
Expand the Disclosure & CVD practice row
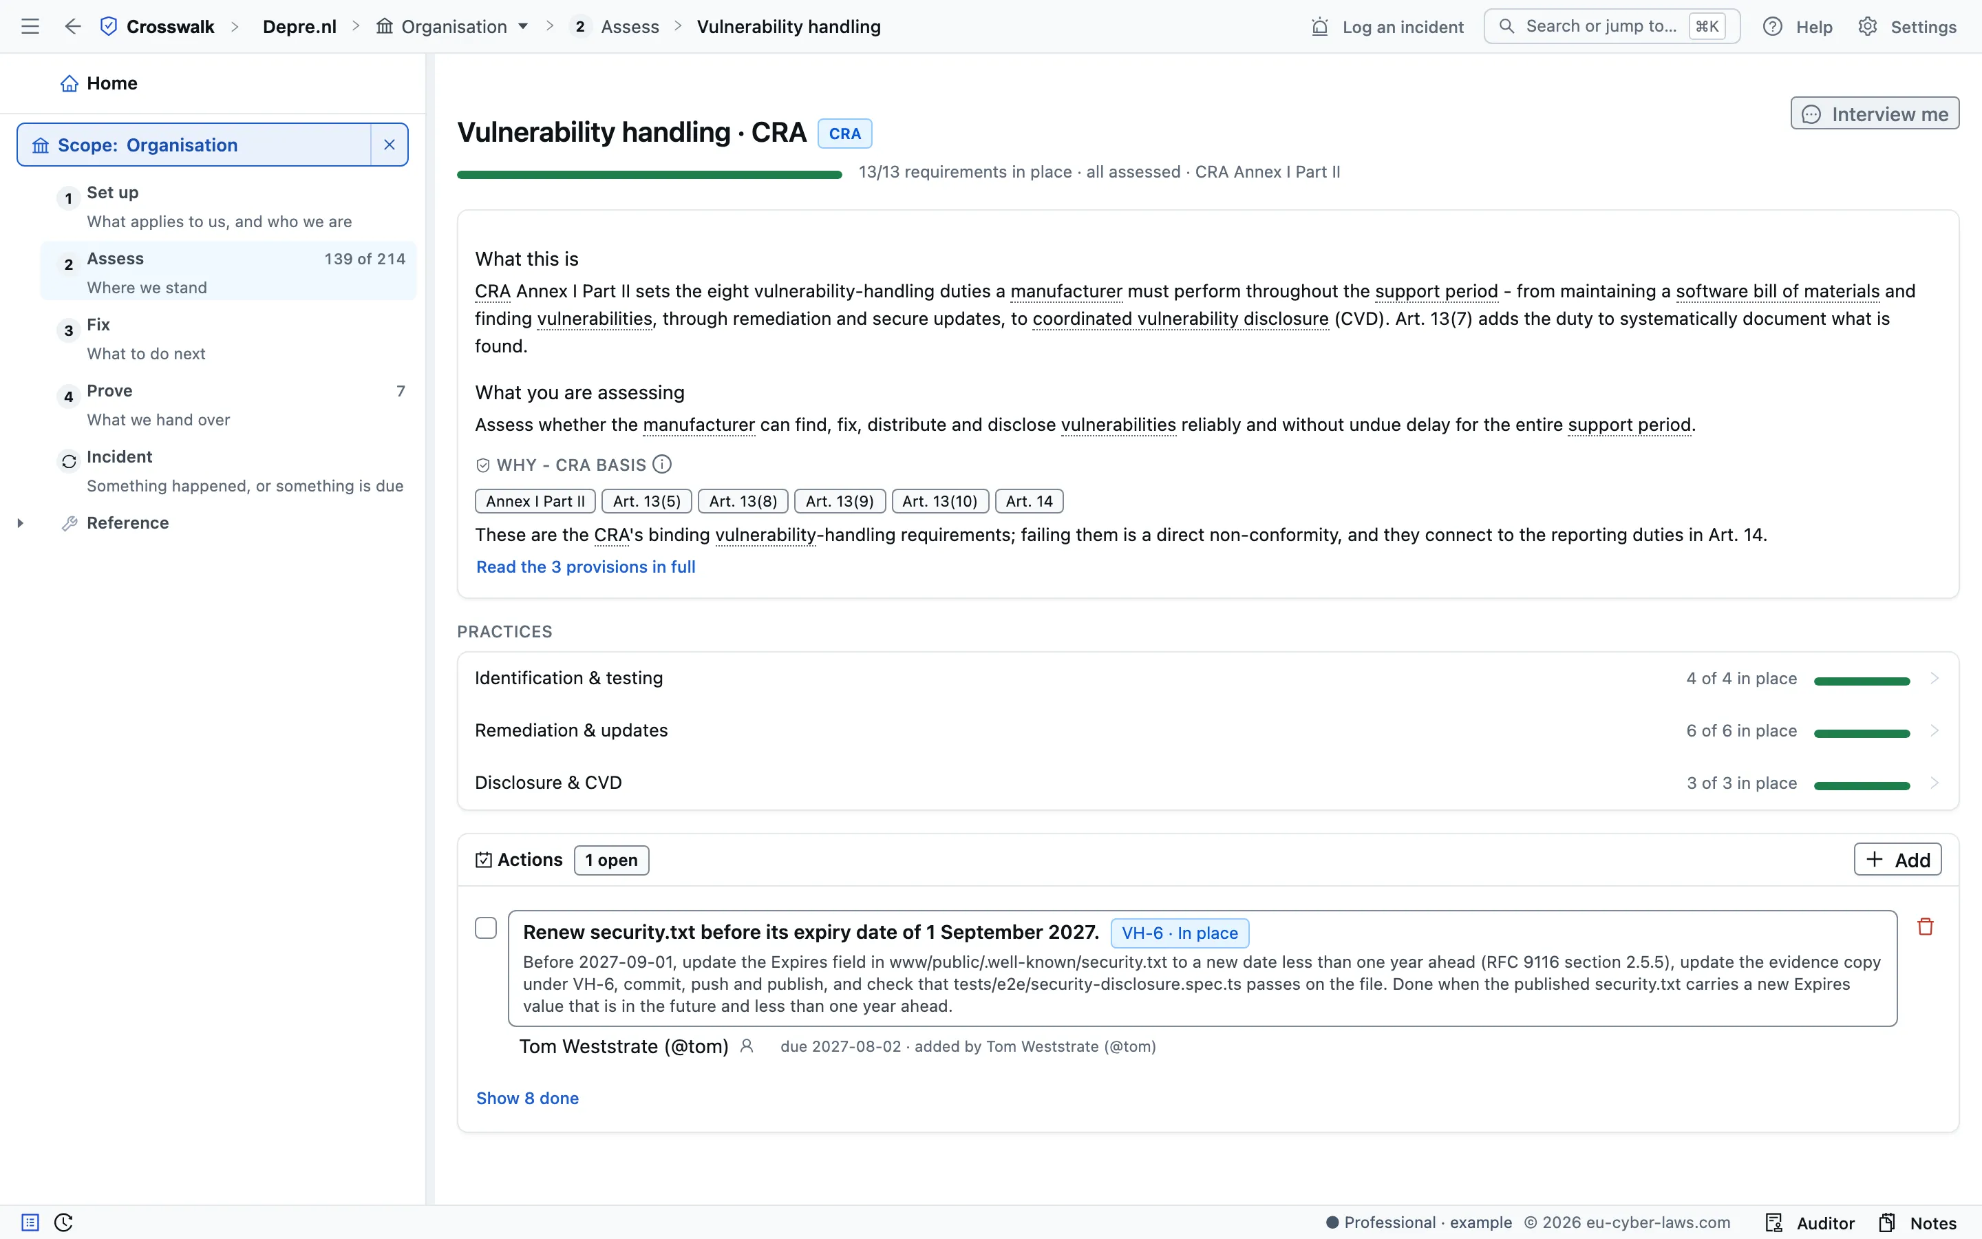(1207, 783)
